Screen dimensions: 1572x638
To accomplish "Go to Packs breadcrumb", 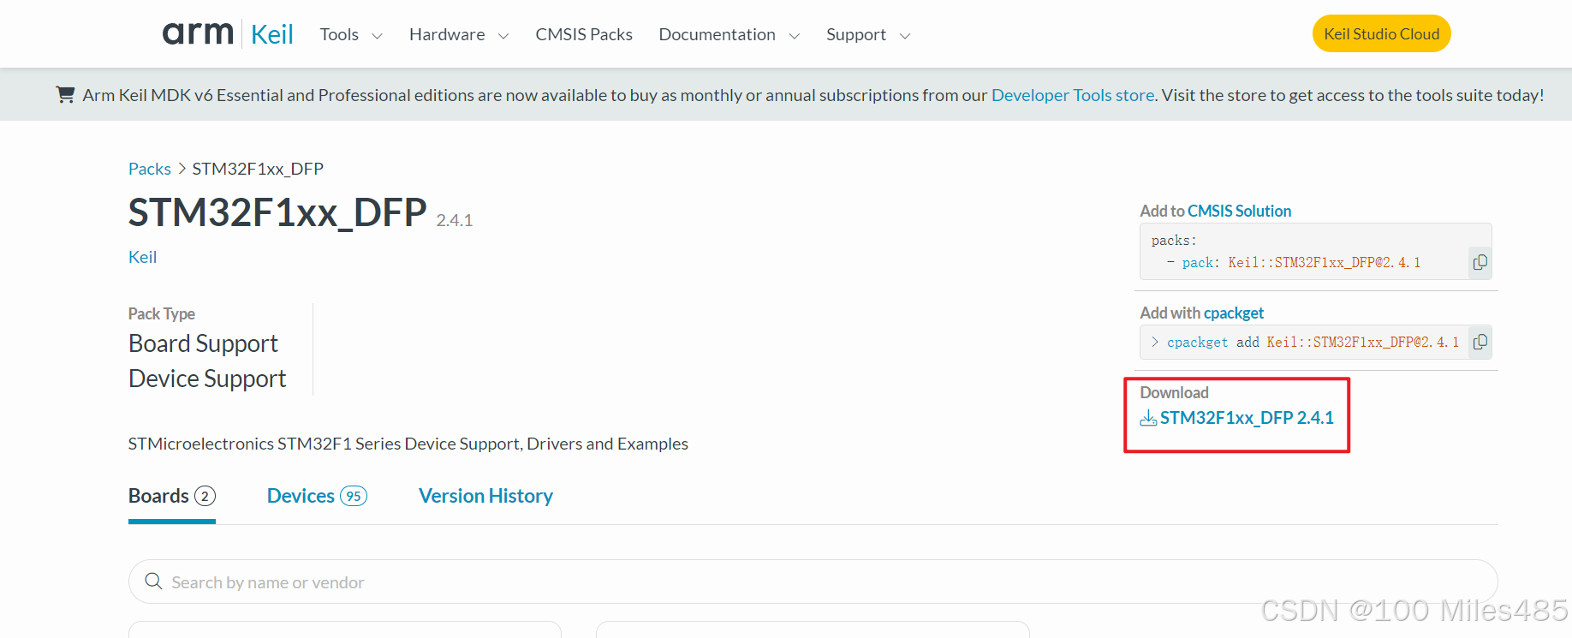I will click(150, 169).
